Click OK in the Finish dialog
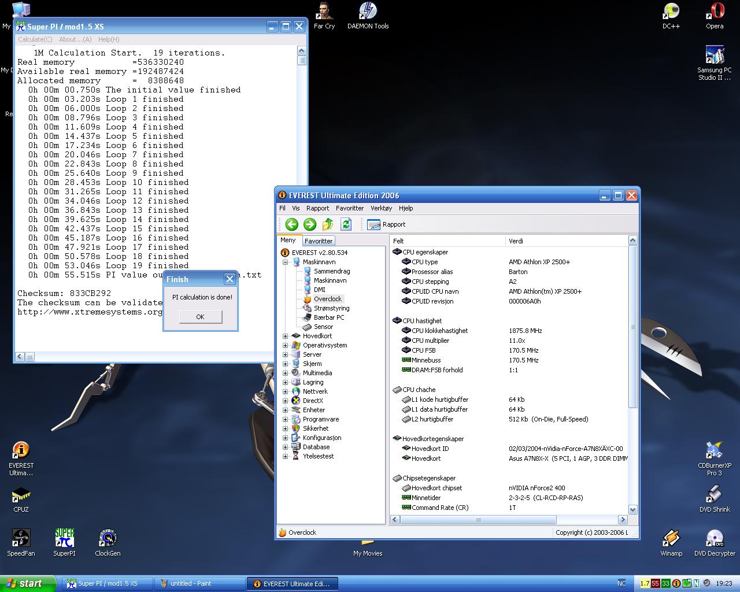740x592 pixels. 200,317
